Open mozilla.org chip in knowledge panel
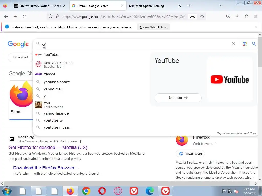262x196 pixels. [190, 153]
